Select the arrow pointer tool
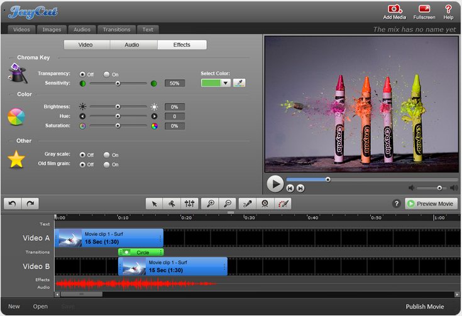This screenshot has height=316, width=462. [154, 204]
